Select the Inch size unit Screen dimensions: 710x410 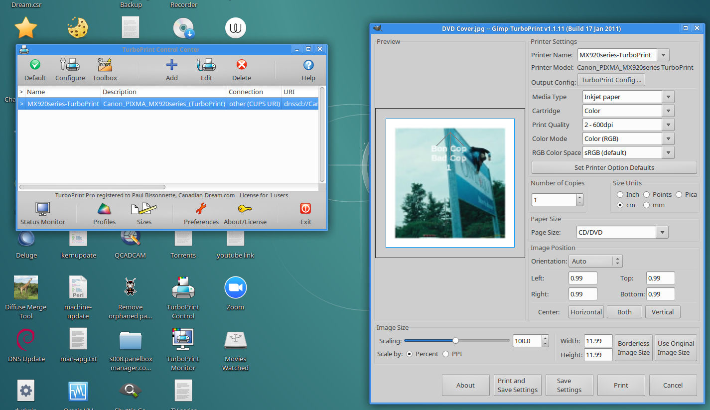620,195
